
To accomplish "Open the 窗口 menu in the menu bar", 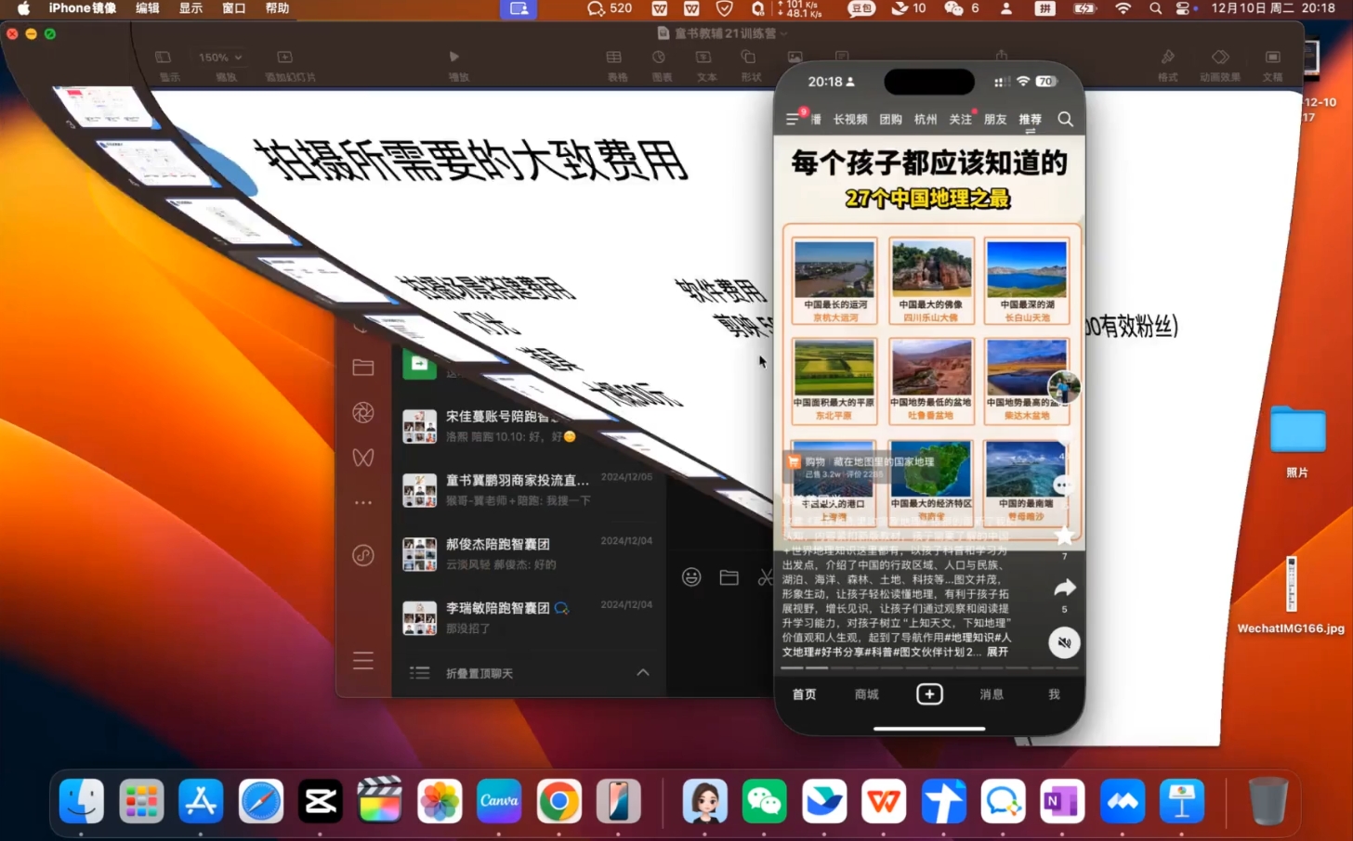I will 234,8.
